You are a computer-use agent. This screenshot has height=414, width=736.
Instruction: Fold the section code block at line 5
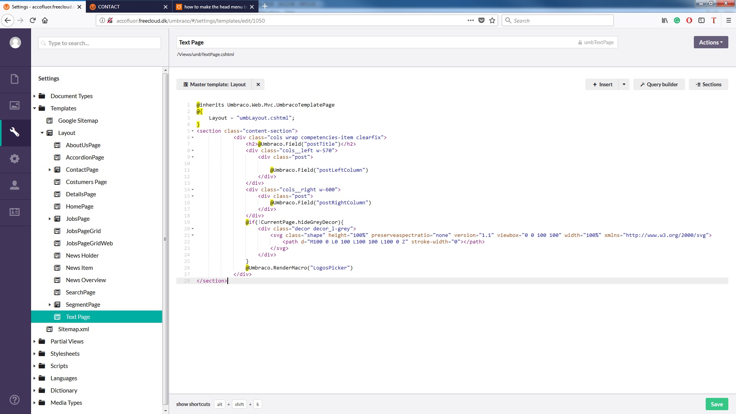click(193, 131)
